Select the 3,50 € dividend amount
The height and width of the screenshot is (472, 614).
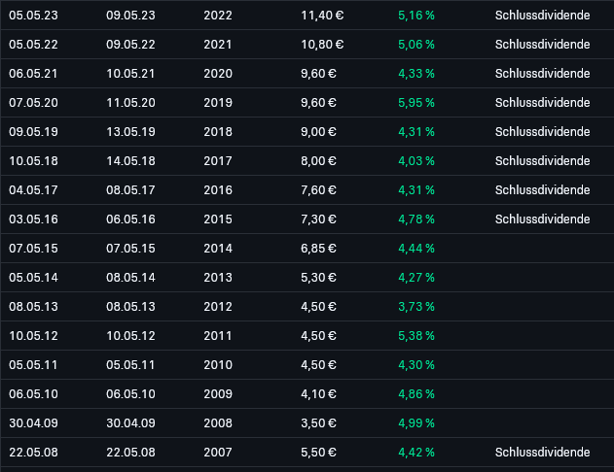point(318,423)
